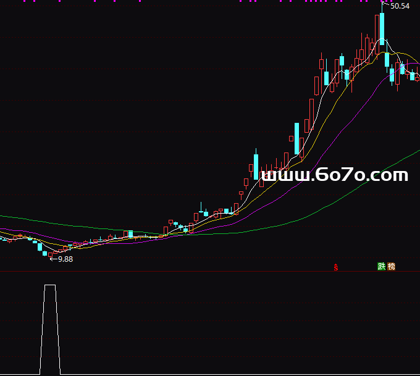This screenshot has height=376, width=420.
Task: Click the tallest cyan candlestick at the peak
Action: coord(382,28)
